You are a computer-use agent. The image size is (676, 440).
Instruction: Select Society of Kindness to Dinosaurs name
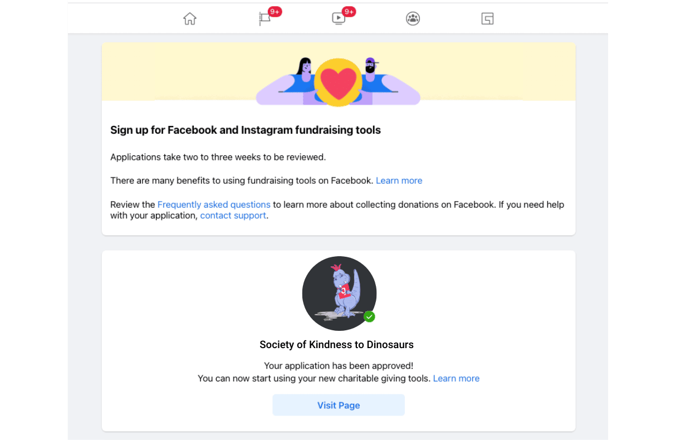(x=337, y=345)
